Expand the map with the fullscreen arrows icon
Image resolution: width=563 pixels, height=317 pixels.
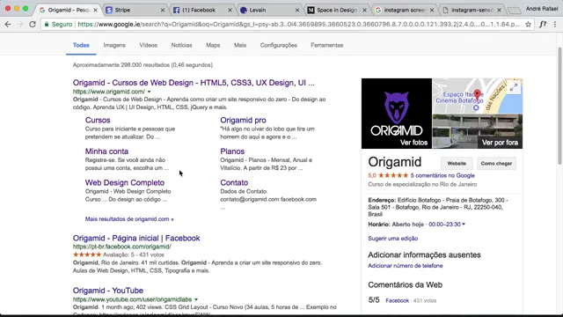(514, 87)
